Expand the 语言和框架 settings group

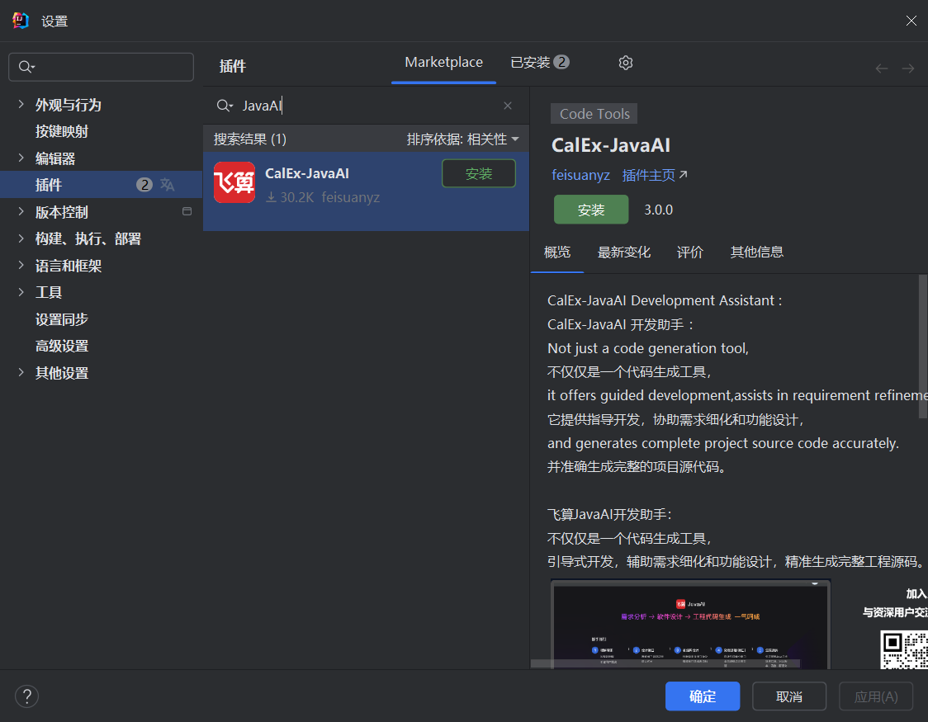(21, 265)
